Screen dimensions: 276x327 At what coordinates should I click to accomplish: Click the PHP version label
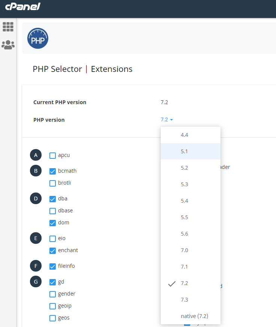pos(49,120)
